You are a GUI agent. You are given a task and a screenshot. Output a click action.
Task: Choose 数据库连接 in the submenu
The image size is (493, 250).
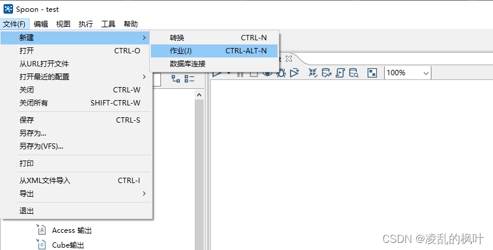tap(187, 64)
